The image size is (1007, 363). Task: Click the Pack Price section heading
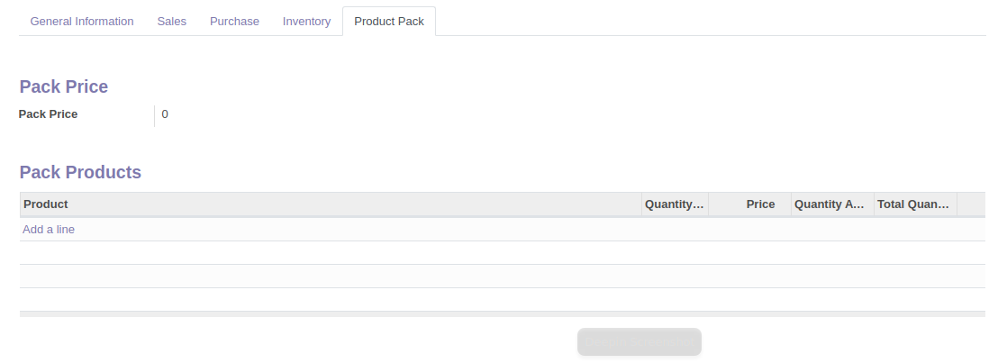(64, 86)
